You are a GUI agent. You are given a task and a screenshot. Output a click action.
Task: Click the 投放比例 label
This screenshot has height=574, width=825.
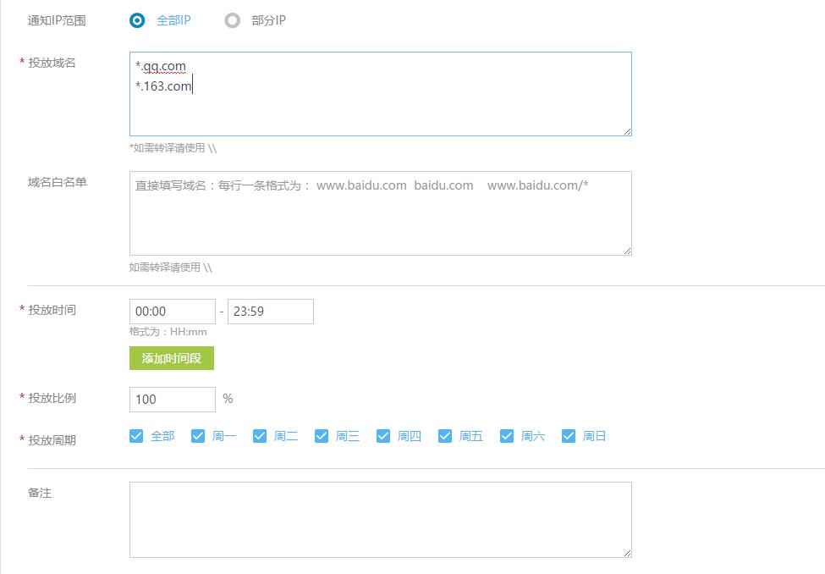pos(52,398)
